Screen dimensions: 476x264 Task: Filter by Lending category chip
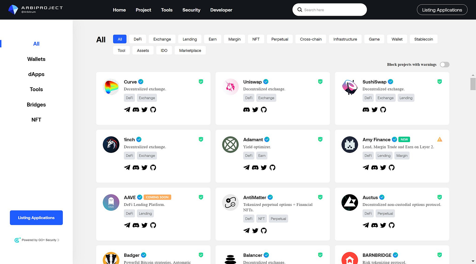coord(190,39)
